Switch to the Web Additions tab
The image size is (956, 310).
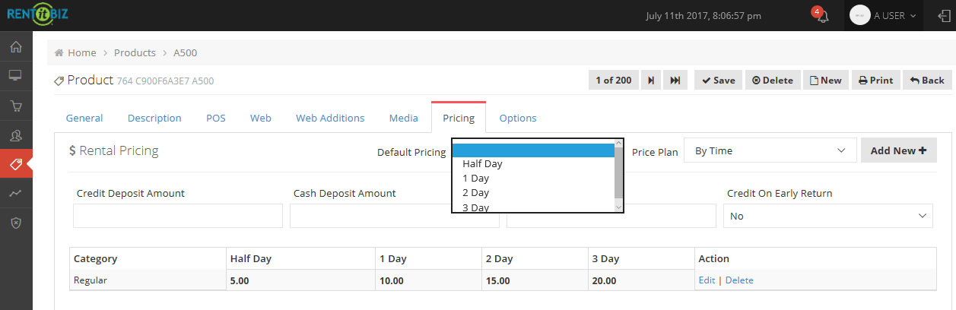click(330, 118)
